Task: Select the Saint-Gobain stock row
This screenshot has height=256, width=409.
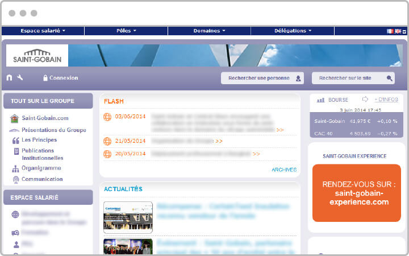Action: point(356,121)
